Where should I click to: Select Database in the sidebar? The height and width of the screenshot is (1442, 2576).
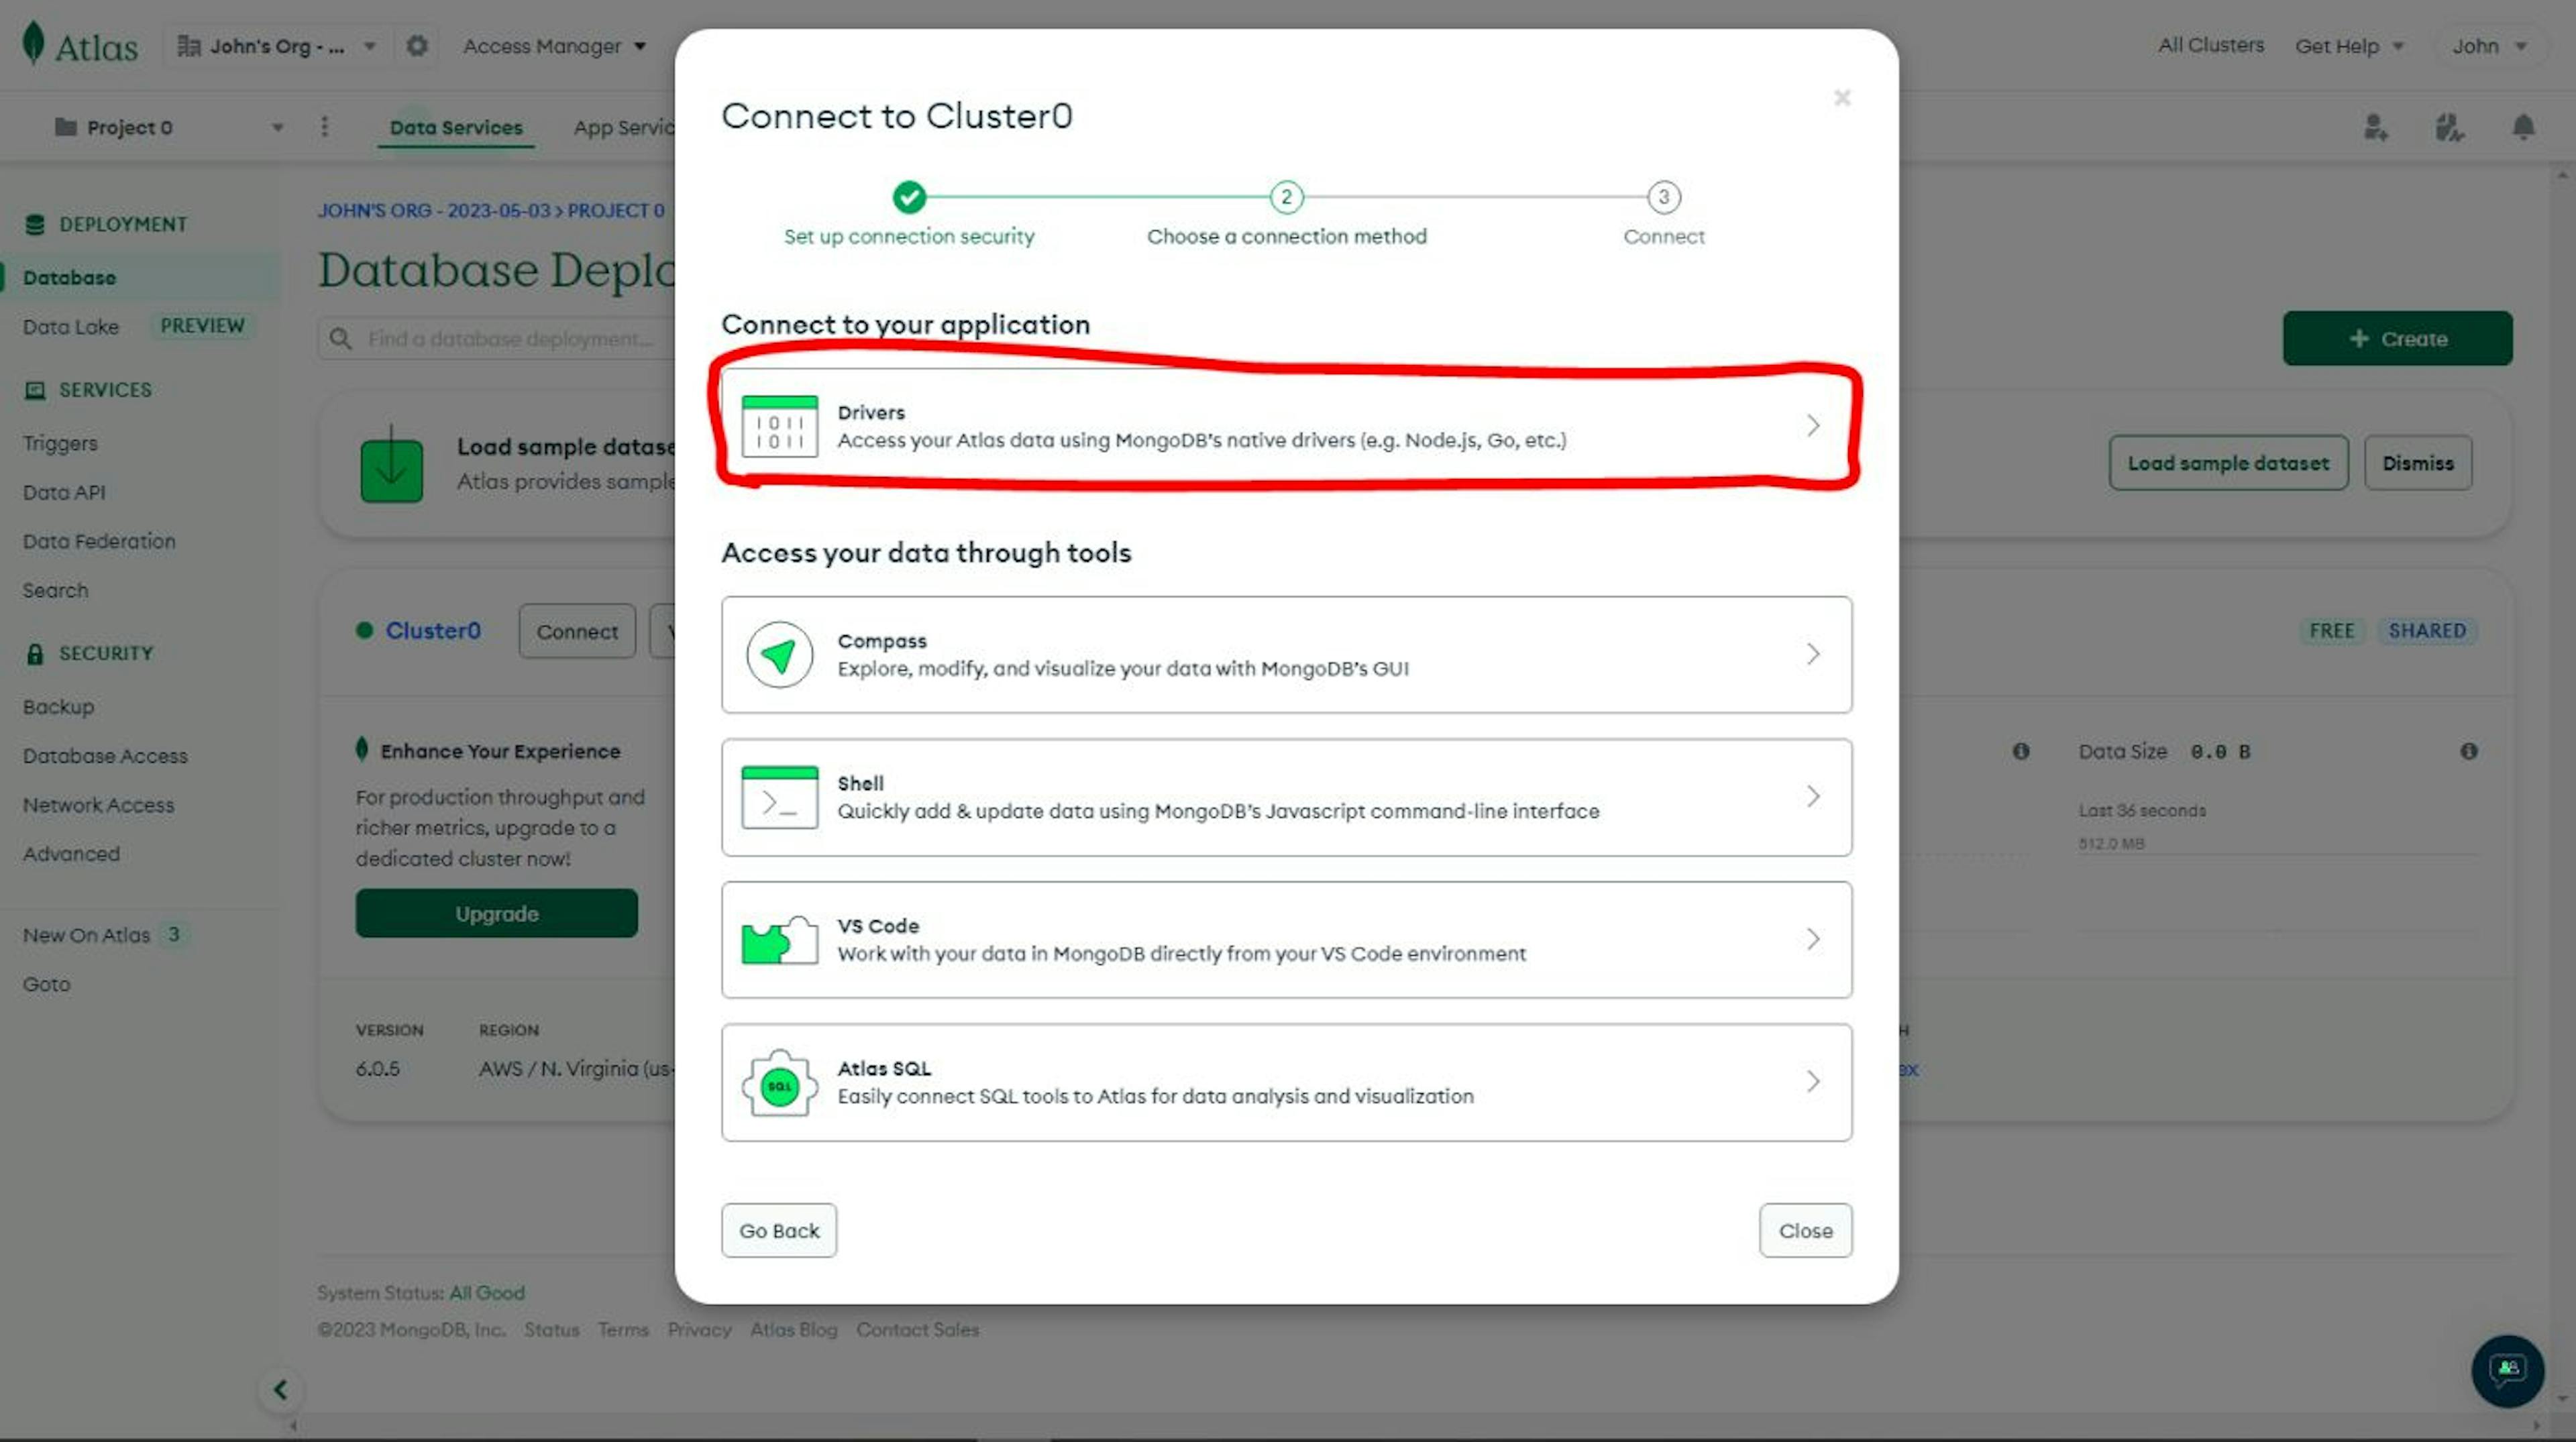click(x=69, y=278)
